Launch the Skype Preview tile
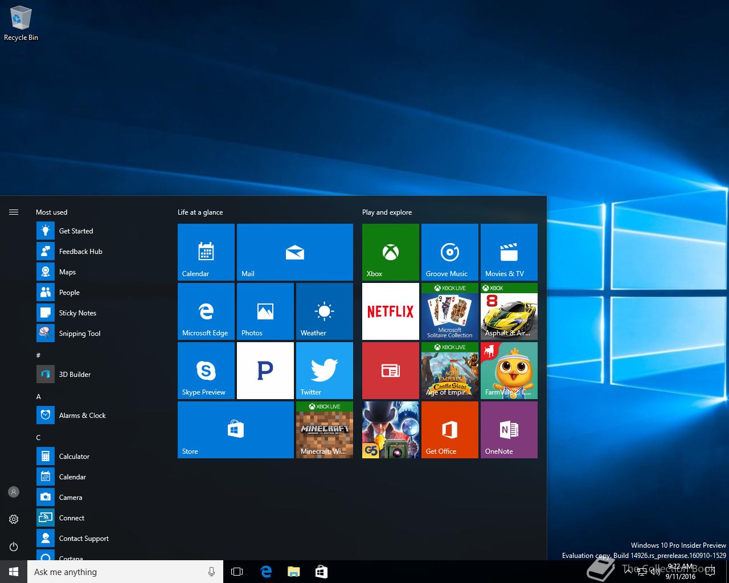 tap(206, 371)
